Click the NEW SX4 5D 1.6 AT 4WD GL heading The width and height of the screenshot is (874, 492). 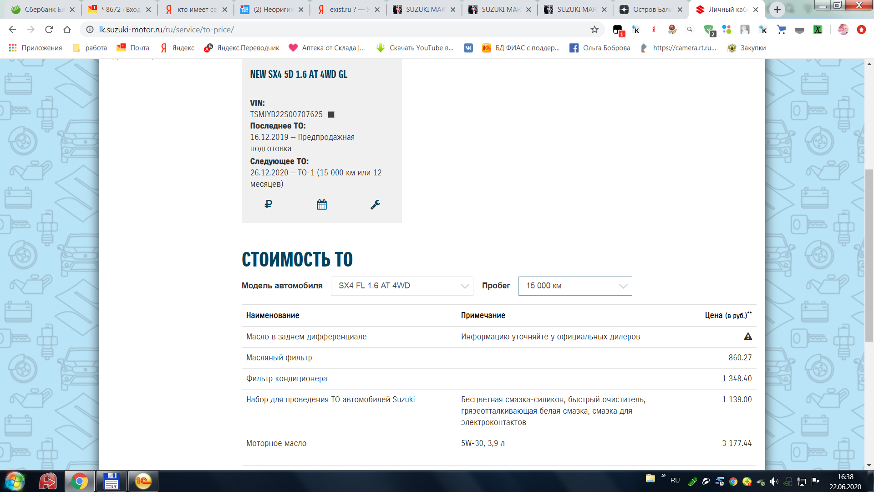(x=299, y=74)
